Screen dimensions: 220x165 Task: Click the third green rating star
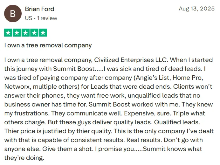point(25,33)
